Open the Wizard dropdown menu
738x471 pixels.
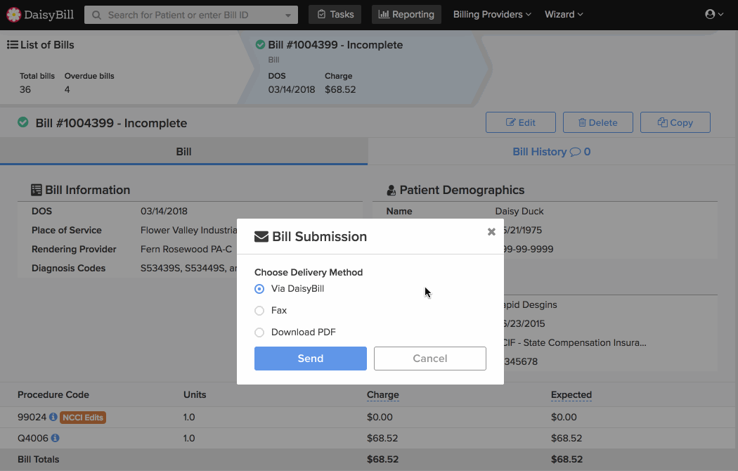564,14
